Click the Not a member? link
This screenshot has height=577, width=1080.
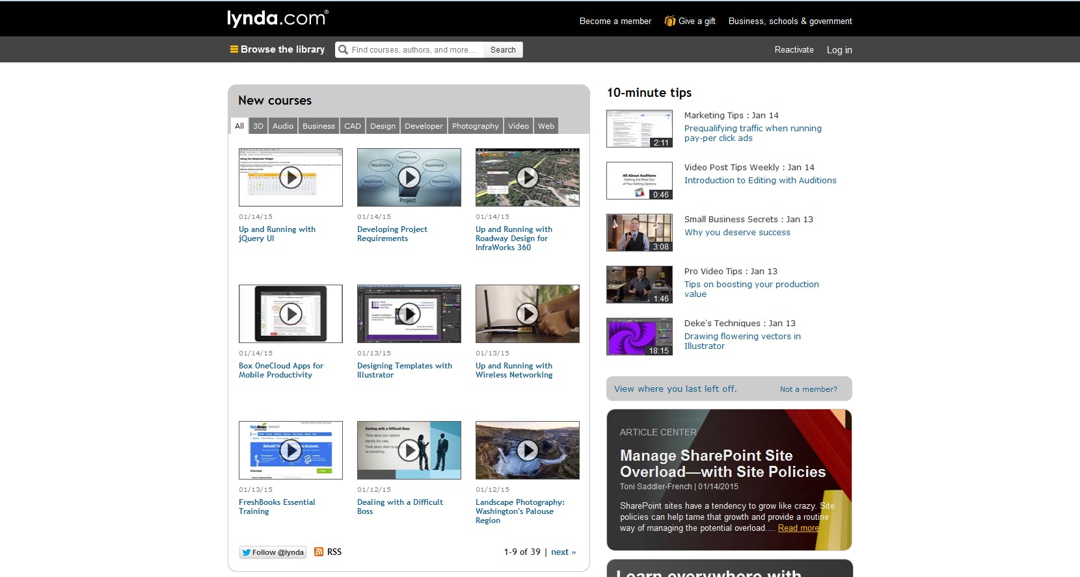pyautogui.click(x=809, y=389)
